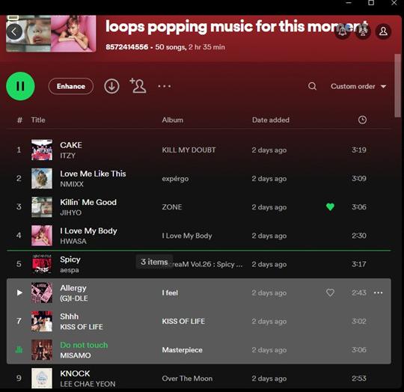Viewport: 404px width, 392px height.
Task: Open the expérgo album
Action: [x=175, y=179]
